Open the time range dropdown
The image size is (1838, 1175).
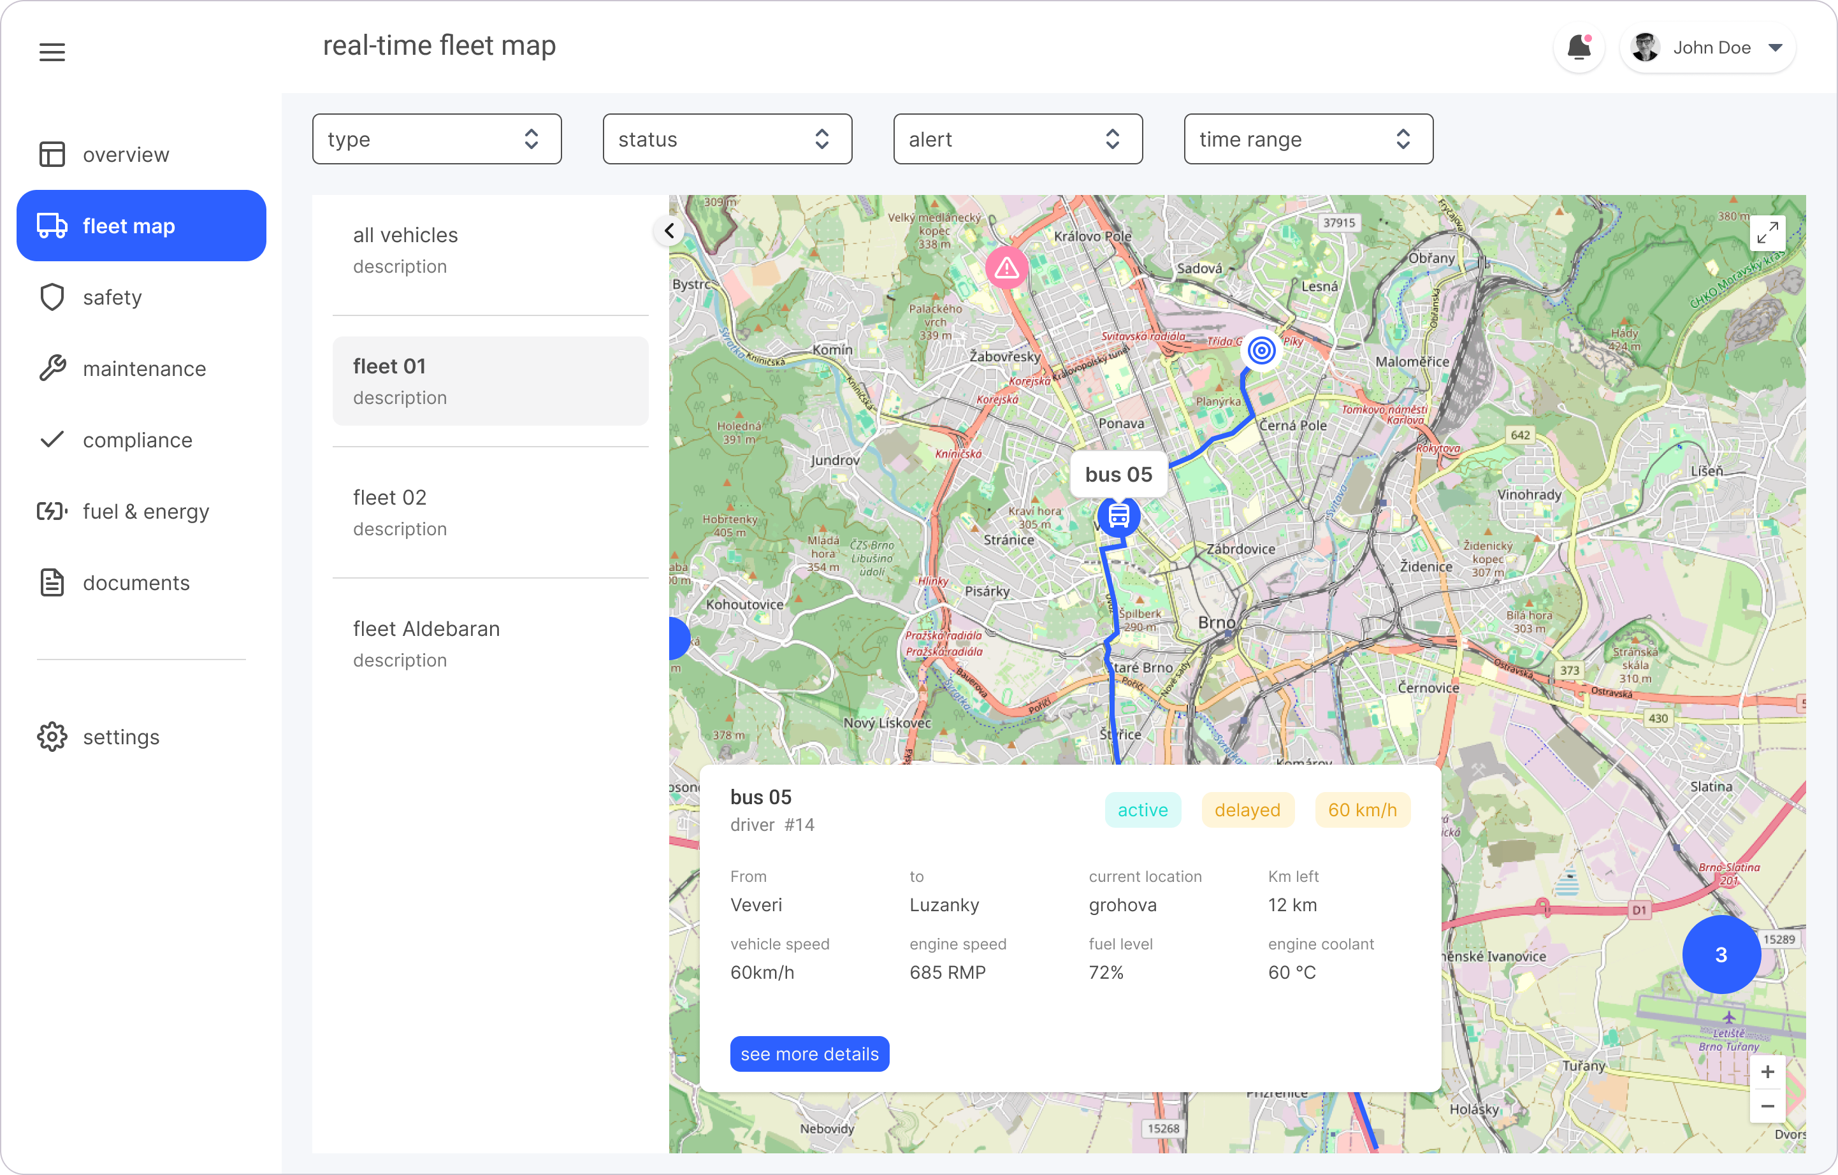(1308, 139)
